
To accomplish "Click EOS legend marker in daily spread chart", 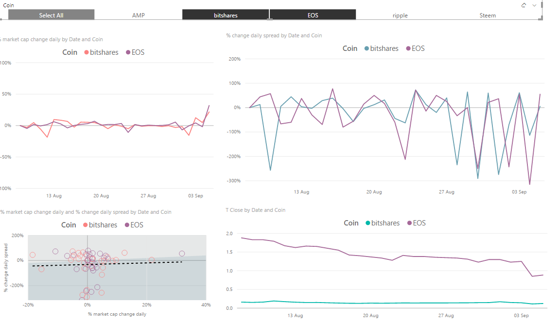I will tap(408, 48).
